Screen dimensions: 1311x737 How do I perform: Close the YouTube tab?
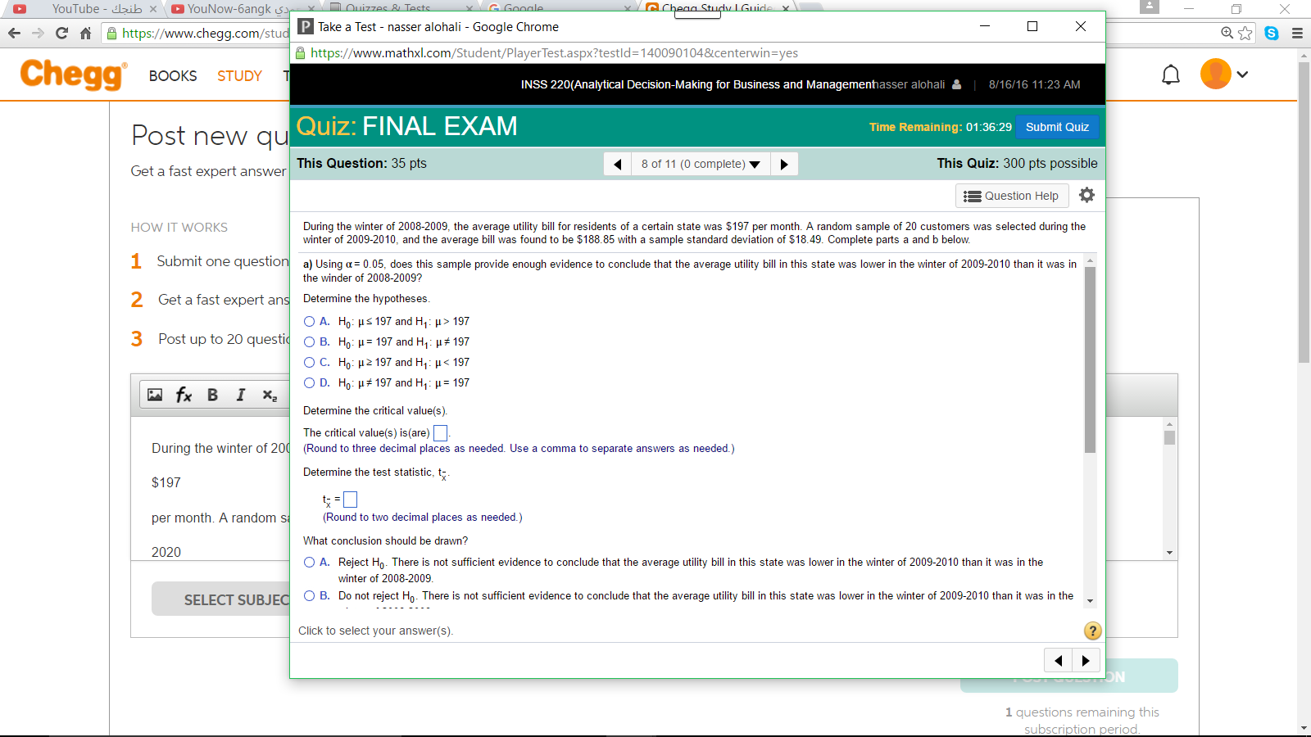[153, 9]
